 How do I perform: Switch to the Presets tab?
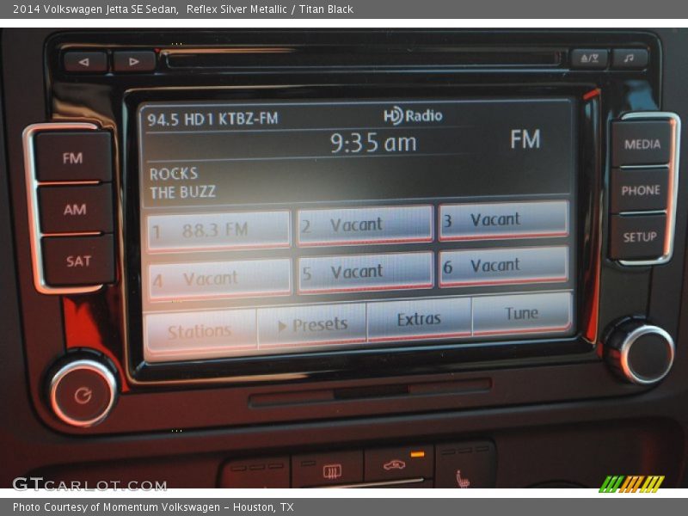[x=312, y=325]
